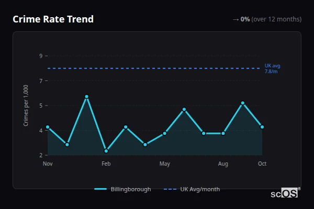Toggle the UK Avg/month legend entry
This screenshot has height=209, width=314.
point(192,189)
